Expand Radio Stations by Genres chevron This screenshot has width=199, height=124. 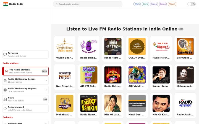(x=46, y=80)
